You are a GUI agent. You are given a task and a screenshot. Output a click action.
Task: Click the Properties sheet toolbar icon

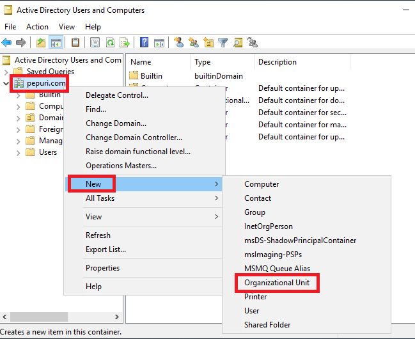(95, 42)
